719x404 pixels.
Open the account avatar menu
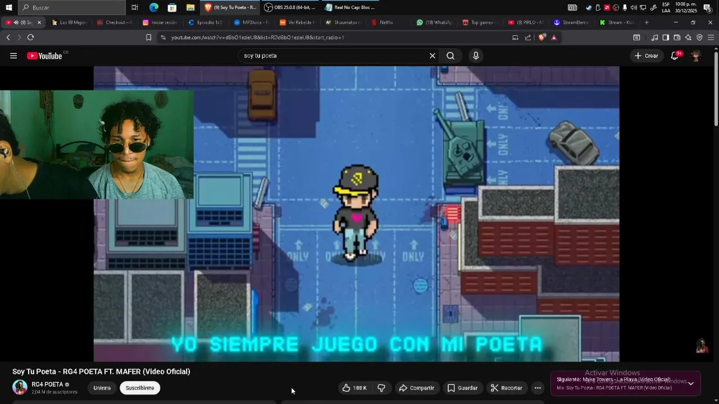coord(696,56)
